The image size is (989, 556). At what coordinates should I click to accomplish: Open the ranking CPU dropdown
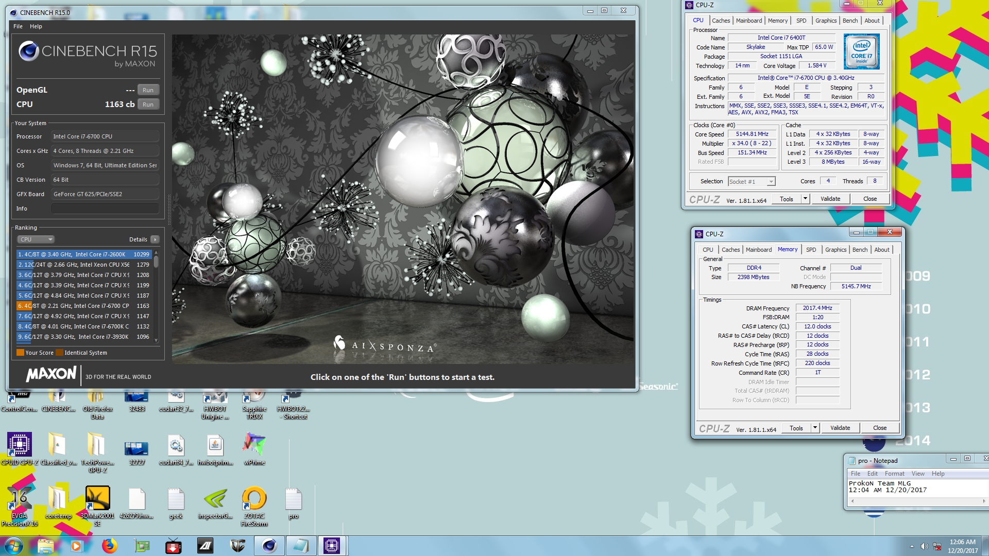click(x=36, y=239)
